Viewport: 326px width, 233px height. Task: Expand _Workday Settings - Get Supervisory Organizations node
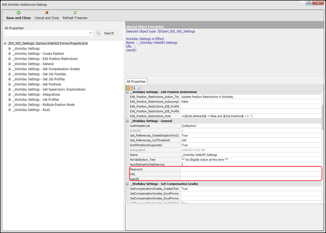pyautogui.click(x=10, y=89)
